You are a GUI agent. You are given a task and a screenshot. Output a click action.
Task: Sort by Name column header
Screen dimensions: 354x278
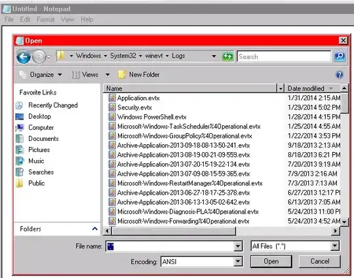coord(190,89)
